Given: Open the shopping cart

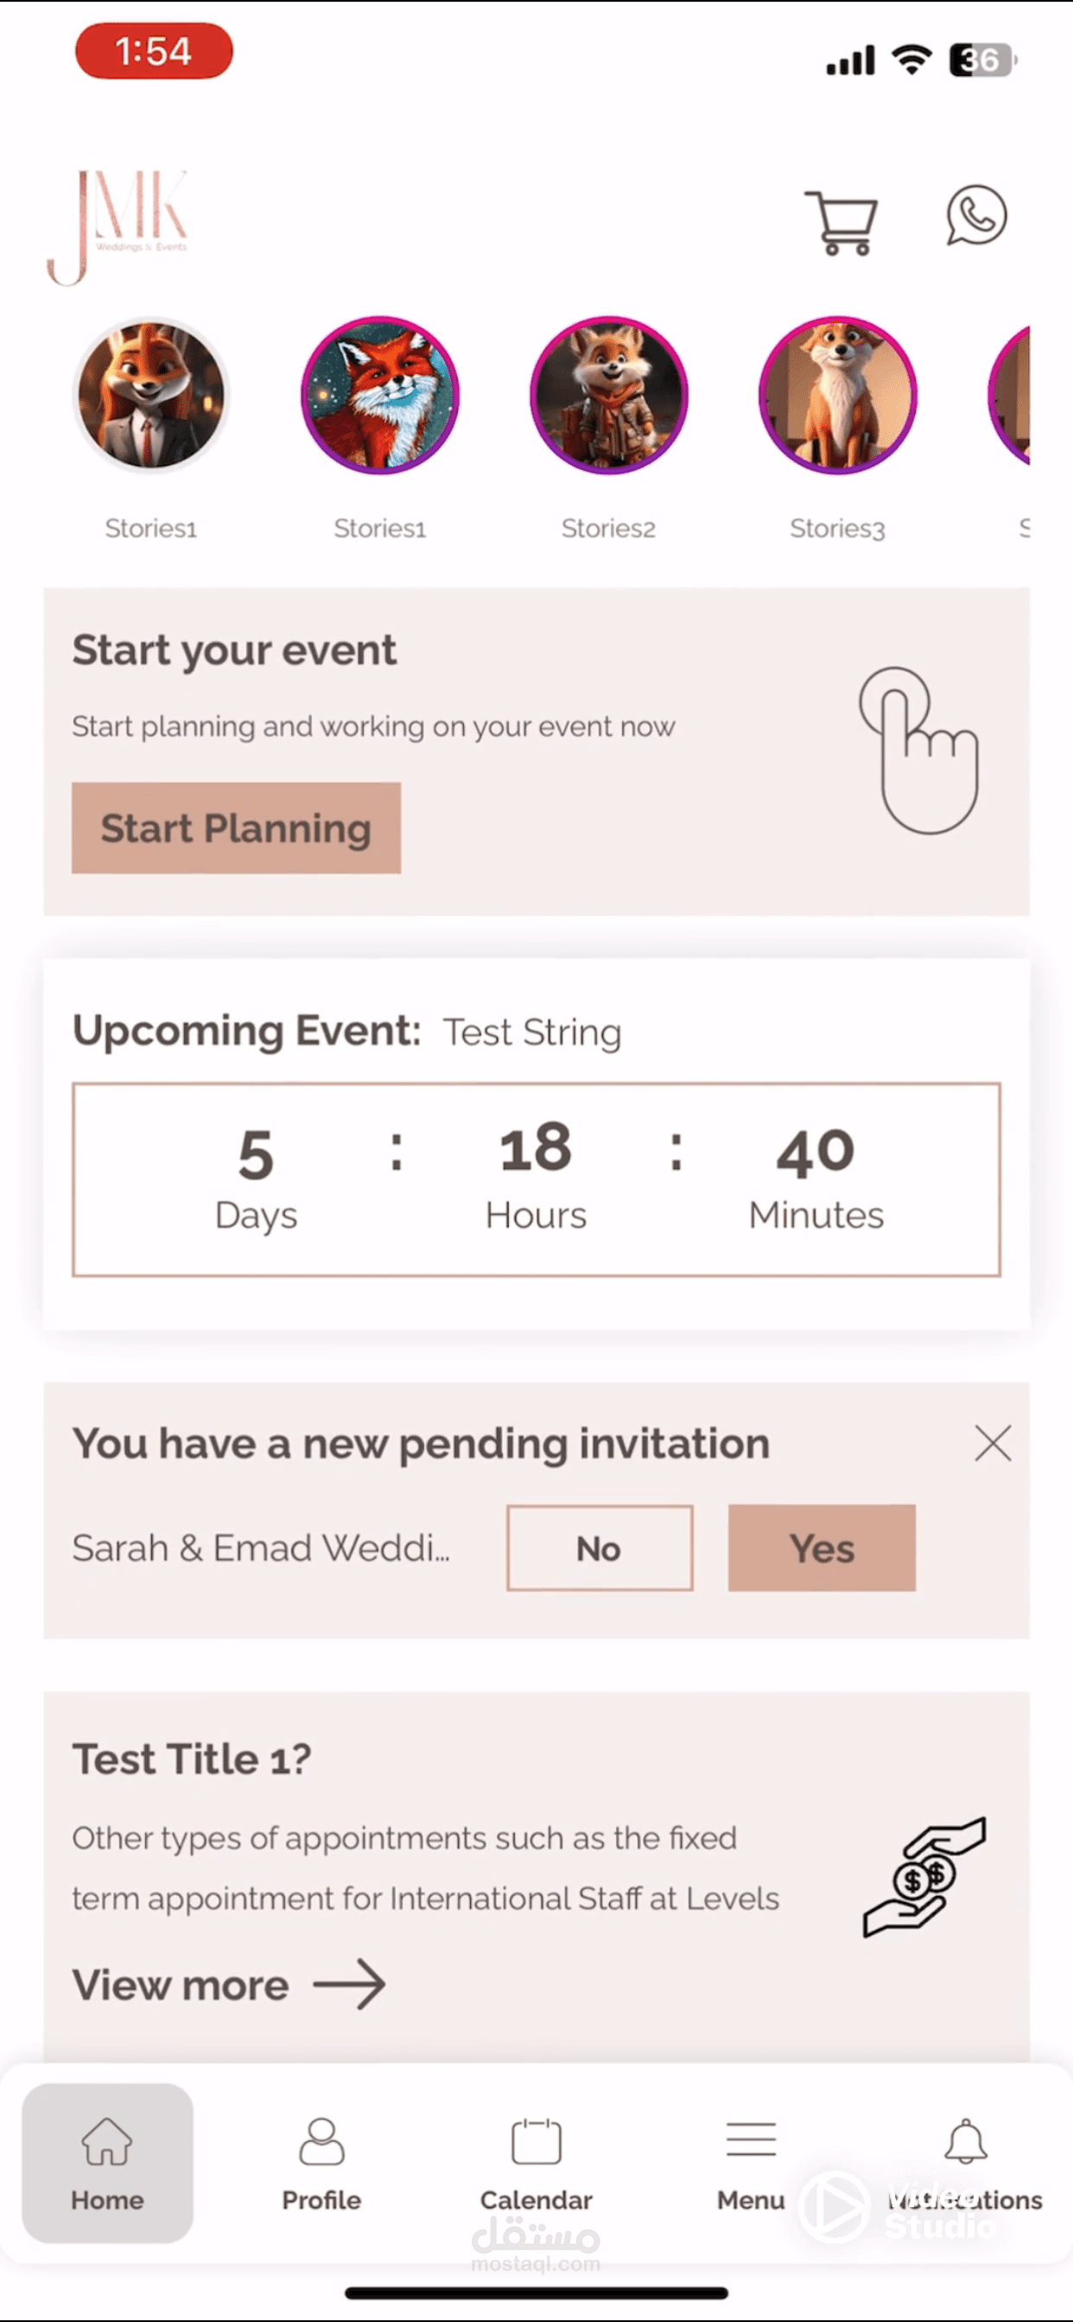Looking at the screenshot, I should [842, 222].
